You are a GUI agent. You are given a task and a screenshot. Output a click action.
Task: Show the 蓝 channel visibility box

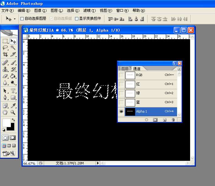[121, 102]
